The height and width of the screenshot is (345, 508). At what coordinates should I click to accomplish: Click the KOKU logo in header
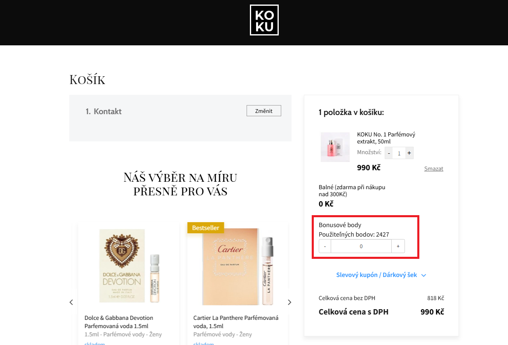pyautogui.click(x=264, y=20)
